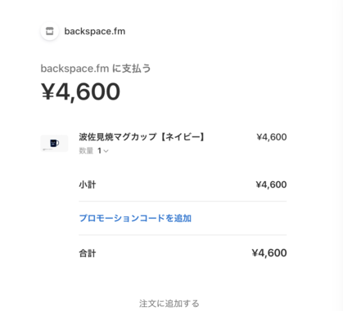Open the backspace.fm merchant name link
The width and height of the screenshot is (343, 311).
[x=95, y=31]
